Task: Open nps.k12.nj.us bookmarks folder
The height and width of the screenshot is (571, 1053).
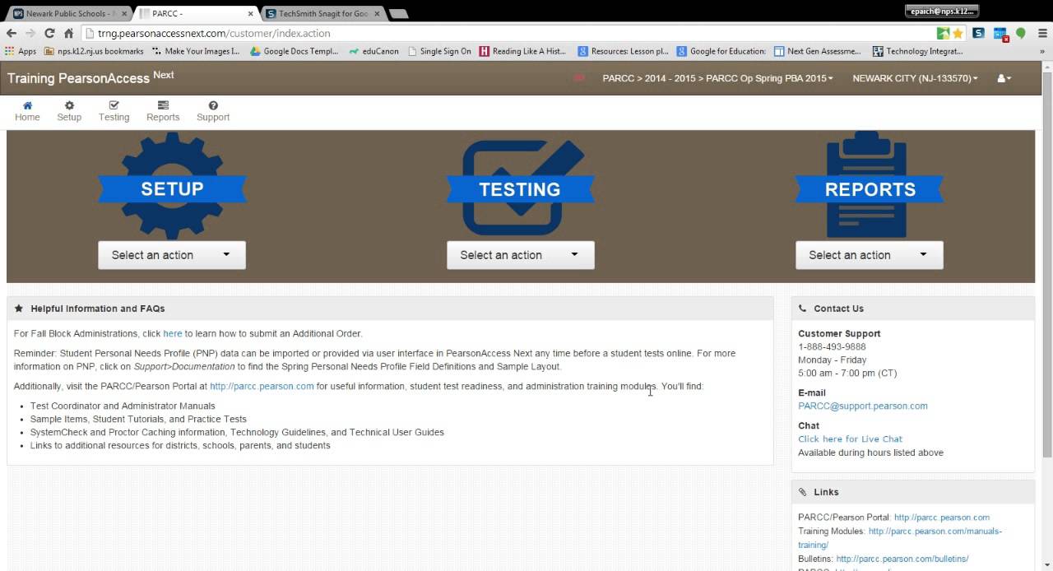Action: [94, 51]
